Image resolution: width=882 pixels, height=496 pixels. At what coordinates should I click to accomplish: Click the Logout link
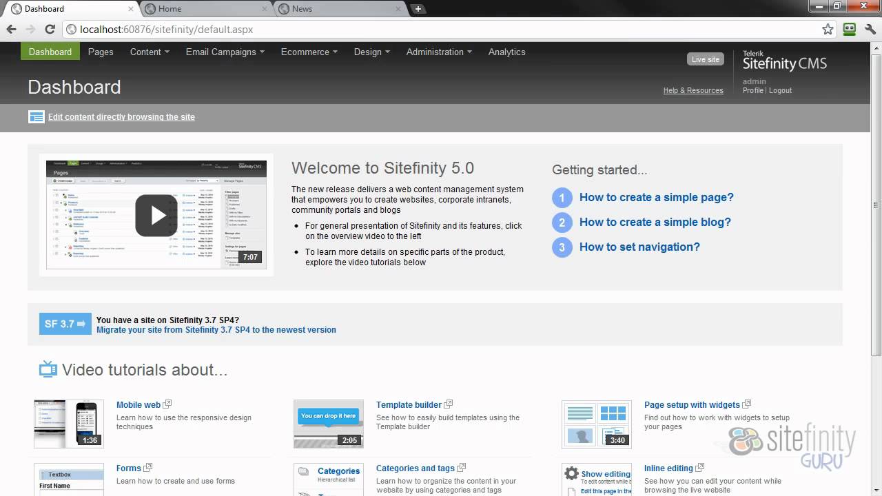point(780,90)
